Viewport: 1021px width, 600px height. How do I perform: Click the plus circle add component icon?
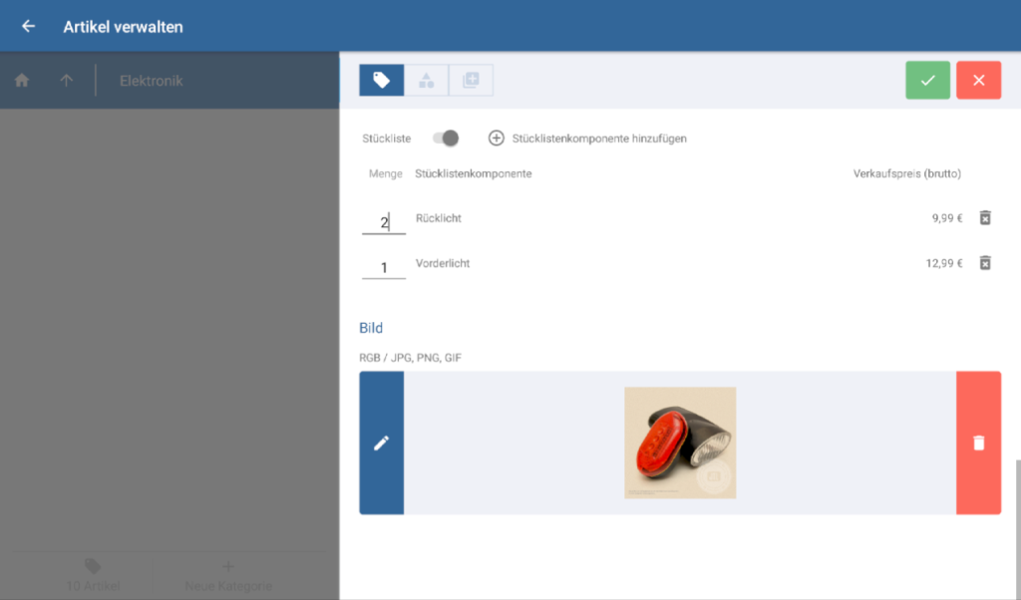tap(496, 139)
